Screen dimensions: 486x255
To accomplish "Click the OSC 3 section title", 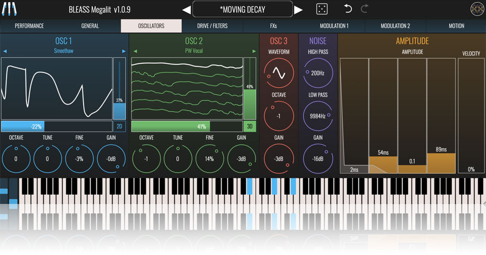I will (279, 41).
